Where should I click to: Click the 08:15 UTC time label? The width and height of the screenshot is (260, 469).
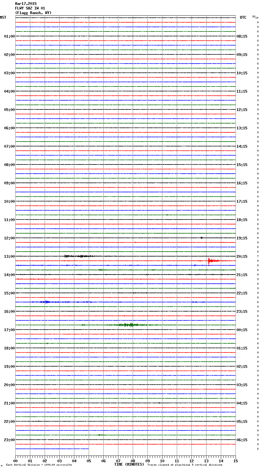click(242, 36)
